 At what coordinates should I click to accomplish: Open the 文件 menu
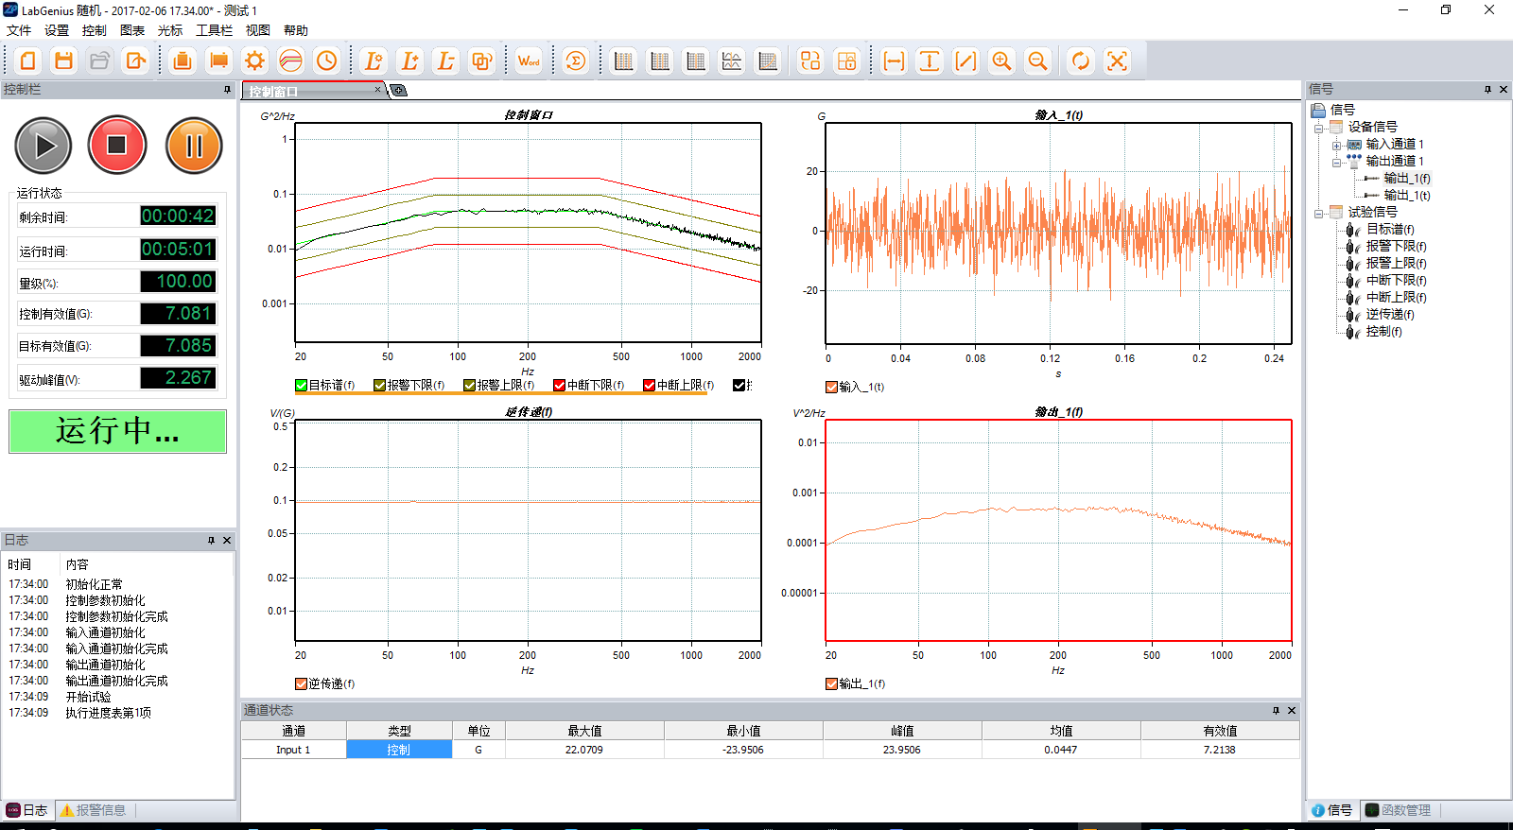click(19, 30)
